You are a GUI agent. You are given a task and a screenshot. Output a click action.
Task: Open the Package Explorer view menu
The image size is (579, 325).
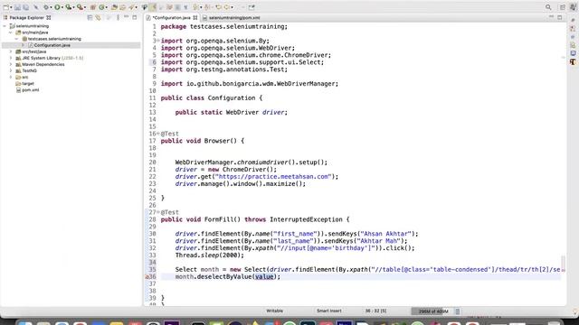coord(119,18)
